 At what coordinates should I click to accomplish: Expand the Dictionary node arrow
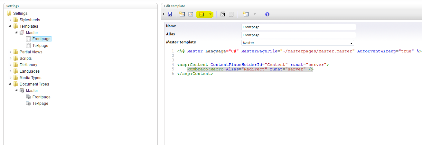[x=10, y=65]
